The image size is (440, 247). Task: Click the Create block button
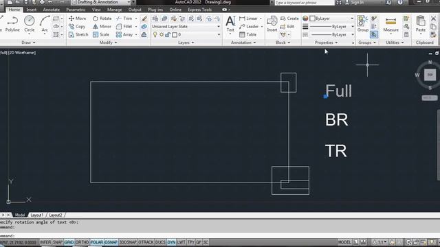pyautogui.click(x=289, y=19)
